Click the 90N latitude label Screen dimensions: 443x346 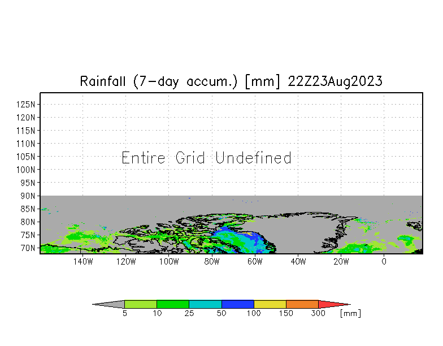click(x=28, y=196)
